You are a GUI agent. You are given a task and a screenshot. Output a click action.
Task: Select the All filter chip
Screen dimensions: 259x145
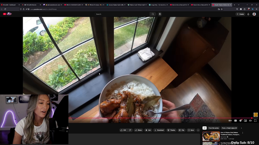204,128
